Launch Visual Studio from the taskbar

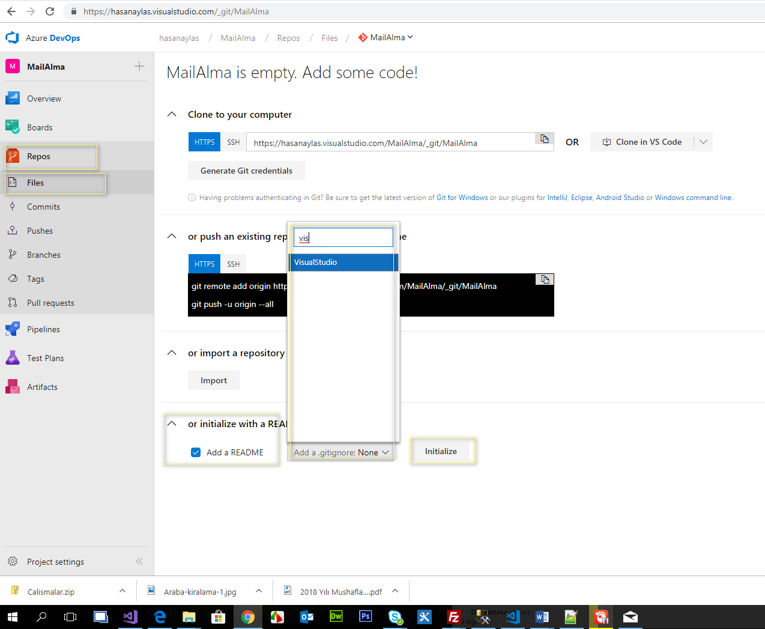pos(130,617)
